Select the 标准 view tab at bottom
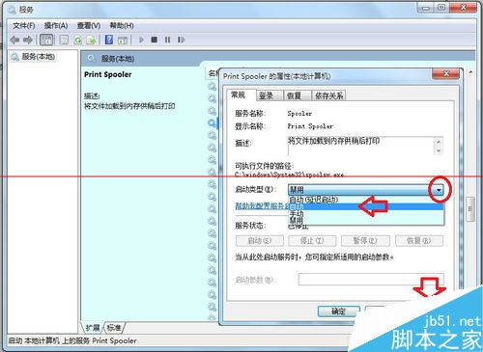 point(114,328)
